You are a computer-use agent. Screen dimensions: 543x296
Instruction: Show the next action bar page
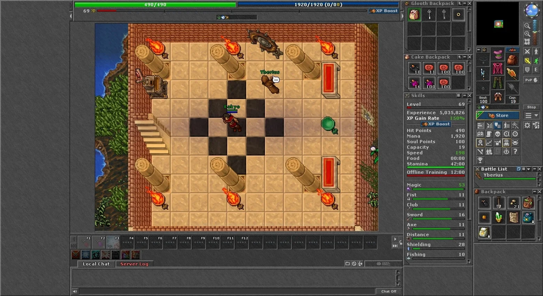point(395,239)
